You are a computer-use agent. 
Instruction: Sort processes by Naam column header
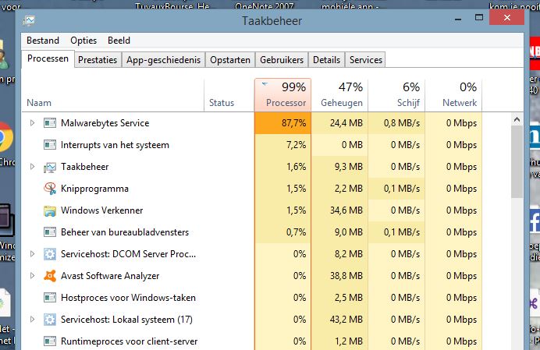39,103
